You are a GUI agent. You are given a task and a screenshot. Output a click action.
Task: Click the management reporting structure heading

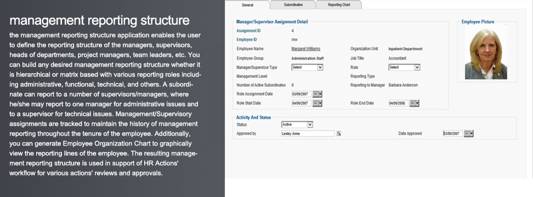(x=100, y=20)
